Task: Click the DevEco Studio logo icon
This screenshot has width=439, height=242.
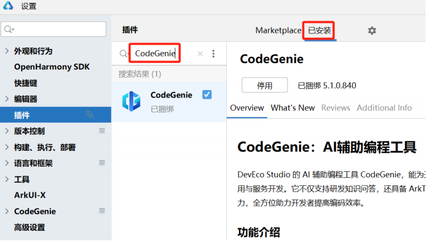Action: point(8,5)
